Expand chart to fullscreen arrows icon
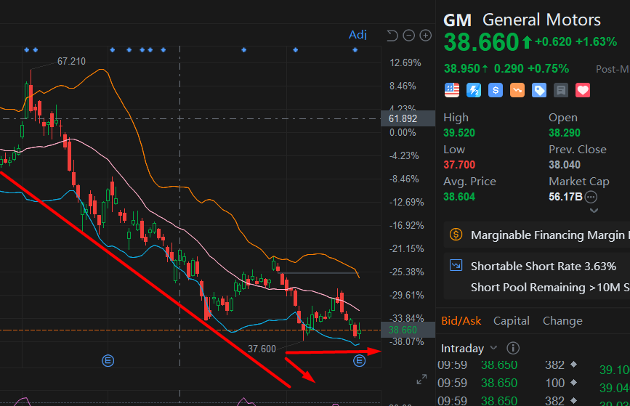This screenshot has height=406, width=630. [421, 379]
